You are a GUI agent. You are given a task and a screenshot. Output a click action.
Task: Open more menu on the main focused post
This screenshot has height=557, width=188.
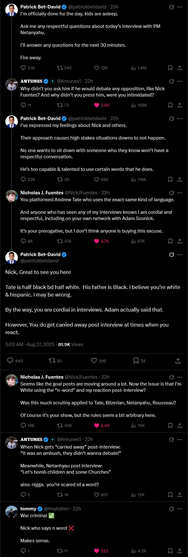click(180, 255)
